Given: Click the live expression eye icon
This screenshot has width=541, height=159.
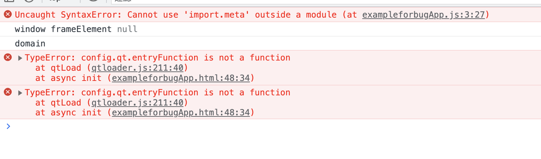Looking at the screenshot, I should 93,1.
